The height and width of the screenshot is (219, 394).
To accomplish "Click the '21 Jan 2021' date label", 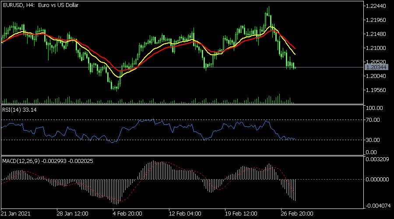I will (x=16, y=214).
